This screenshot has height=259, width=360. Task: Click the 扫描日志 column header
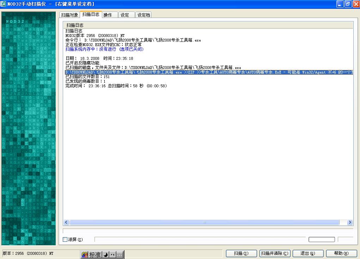coord(208,25)
